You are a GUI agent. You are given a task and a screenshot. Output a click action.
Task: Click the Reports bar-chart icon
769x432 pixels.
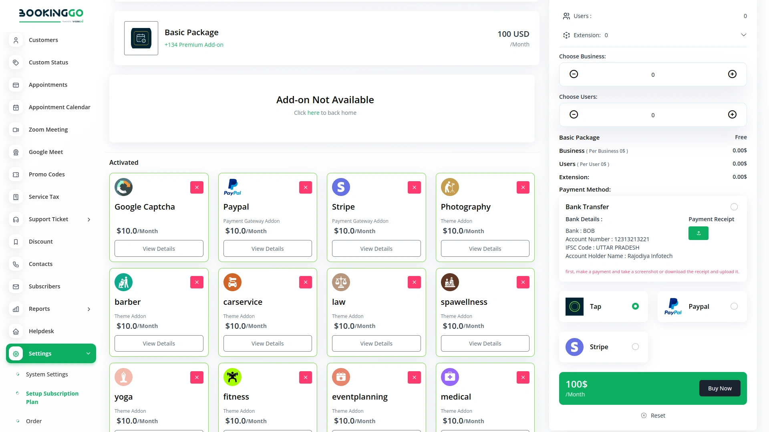coord(16,309)
